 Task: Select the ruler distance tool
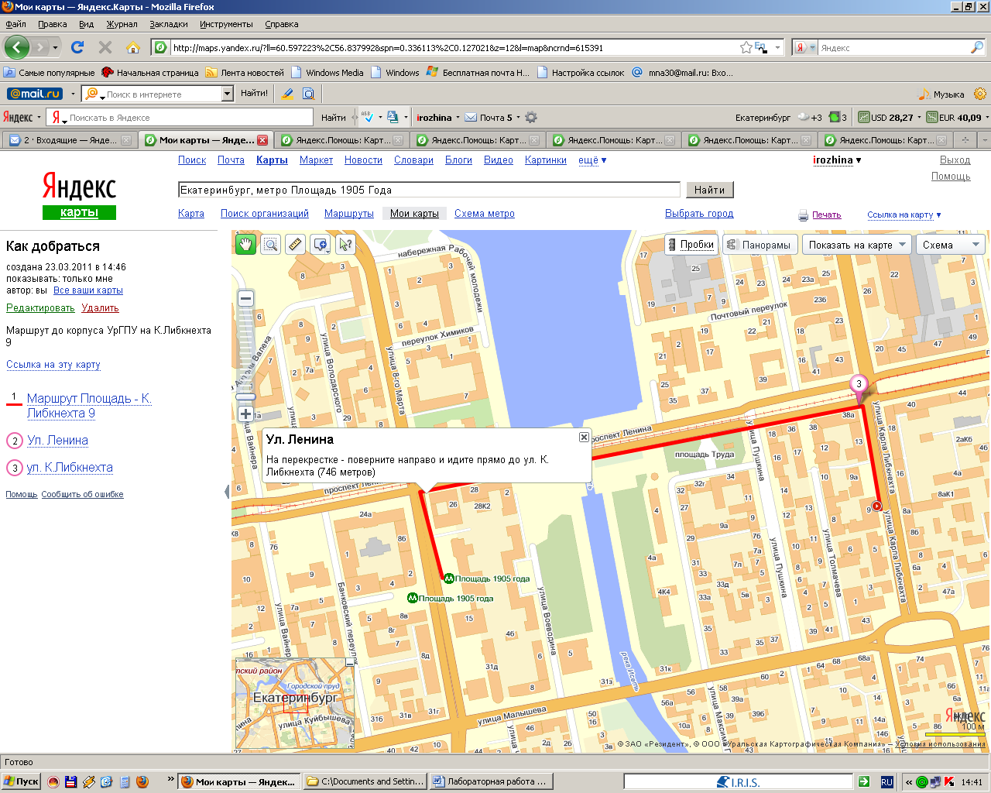pos(296,245)
